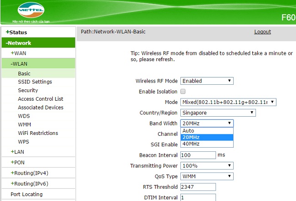Open the Security page under WLAN

[28, 91]
